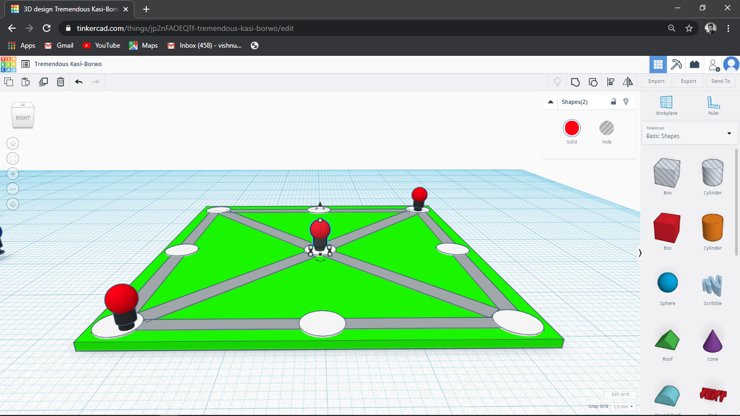Viewport: 740px width, 416px height.
Task: Click the Paste icon in the toolbar
Action: [25, 82]
